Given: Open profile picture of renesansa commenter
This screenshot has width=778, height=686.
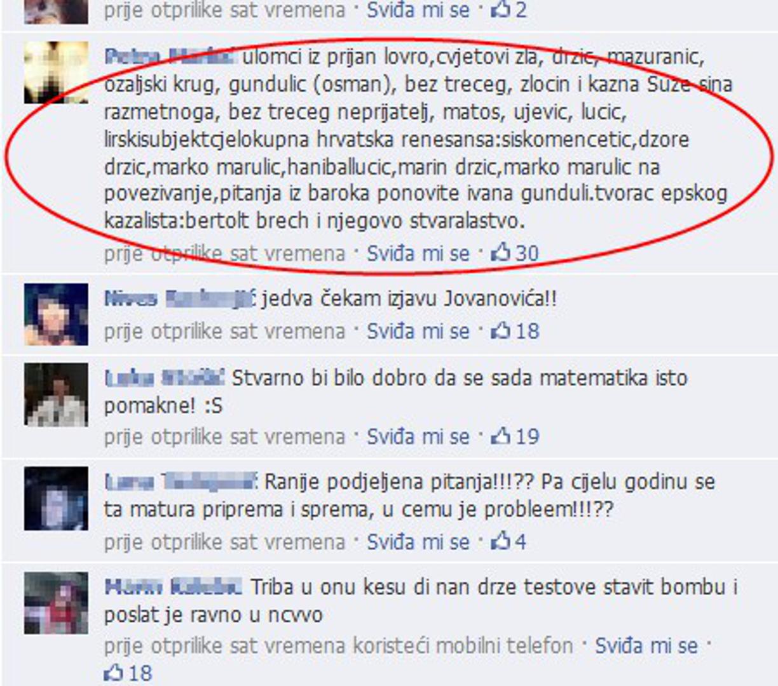Looking at the screenshot, I should [56, 72].
